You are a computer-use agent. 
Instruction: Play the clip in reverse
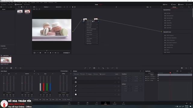48,53
